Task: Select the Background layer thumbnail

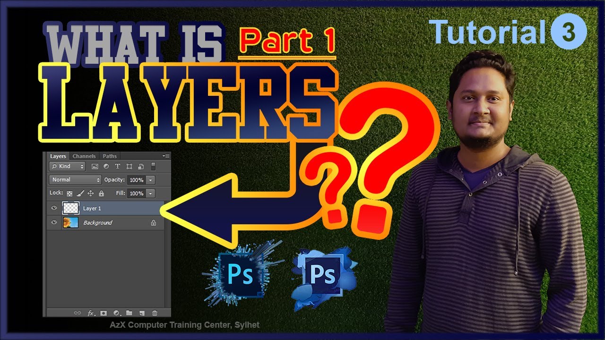Action: coord(70,222)
